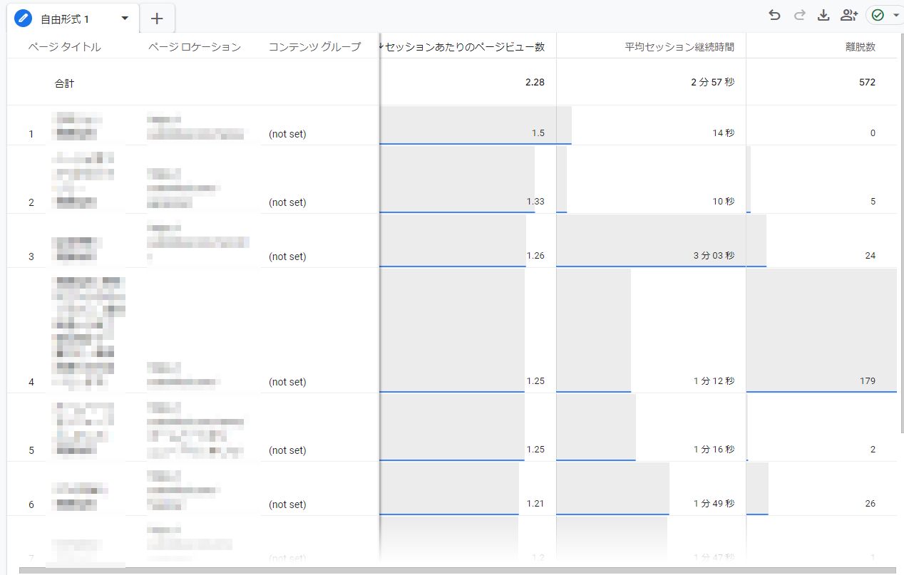Select the 合計 total row label
Viewport: 904px width, 575px height.
[x=64, y=83]
